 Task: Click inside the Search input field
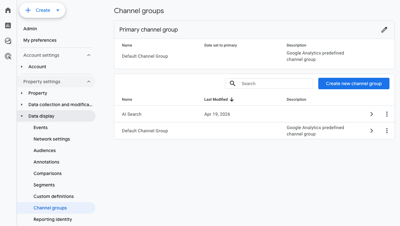(275, 83)
